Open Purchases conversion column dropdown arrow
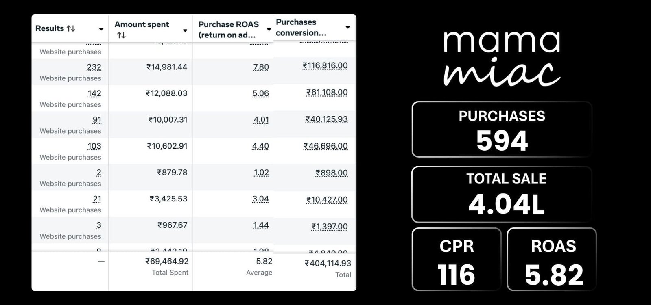This screenshot has height=305, width=651. (348, 27)
